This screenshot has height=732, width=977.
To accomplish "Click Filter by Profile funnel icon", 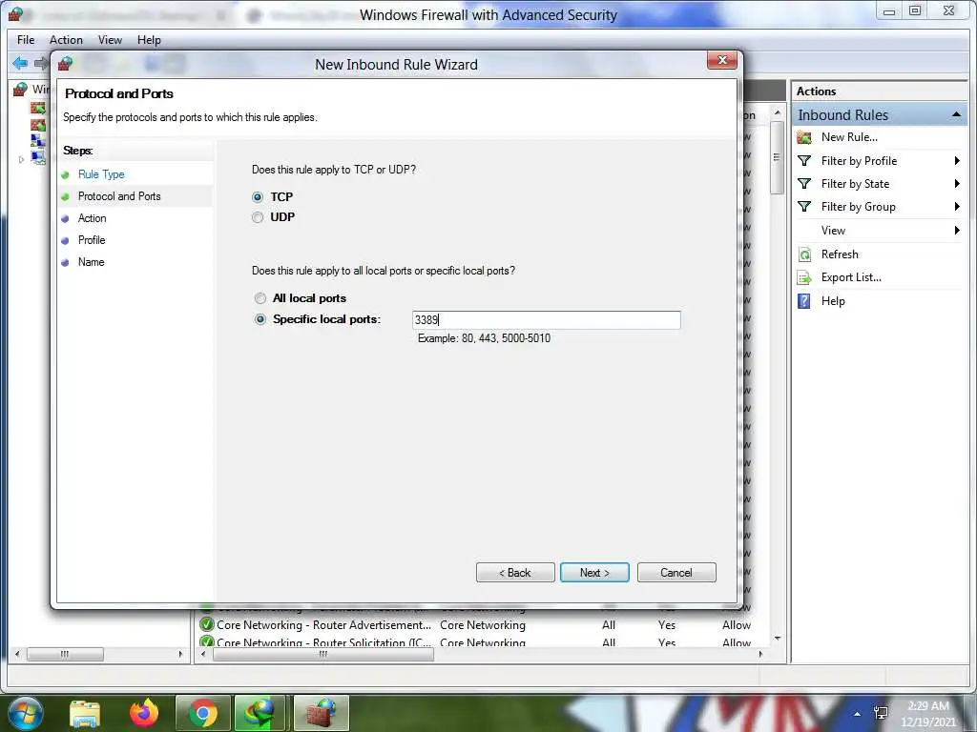I will pyautogui.click(x=804, y=161).
